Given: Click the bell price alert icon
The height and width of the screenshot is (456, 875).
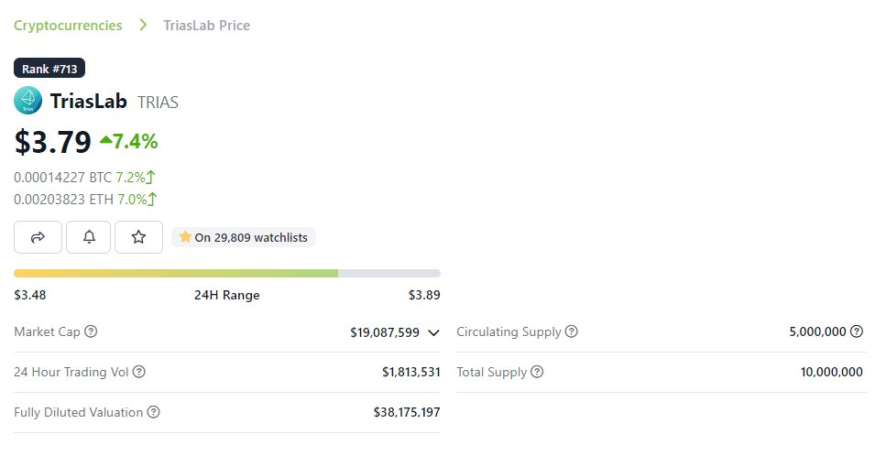Looking at the screenshot, I should pos(89,237).
